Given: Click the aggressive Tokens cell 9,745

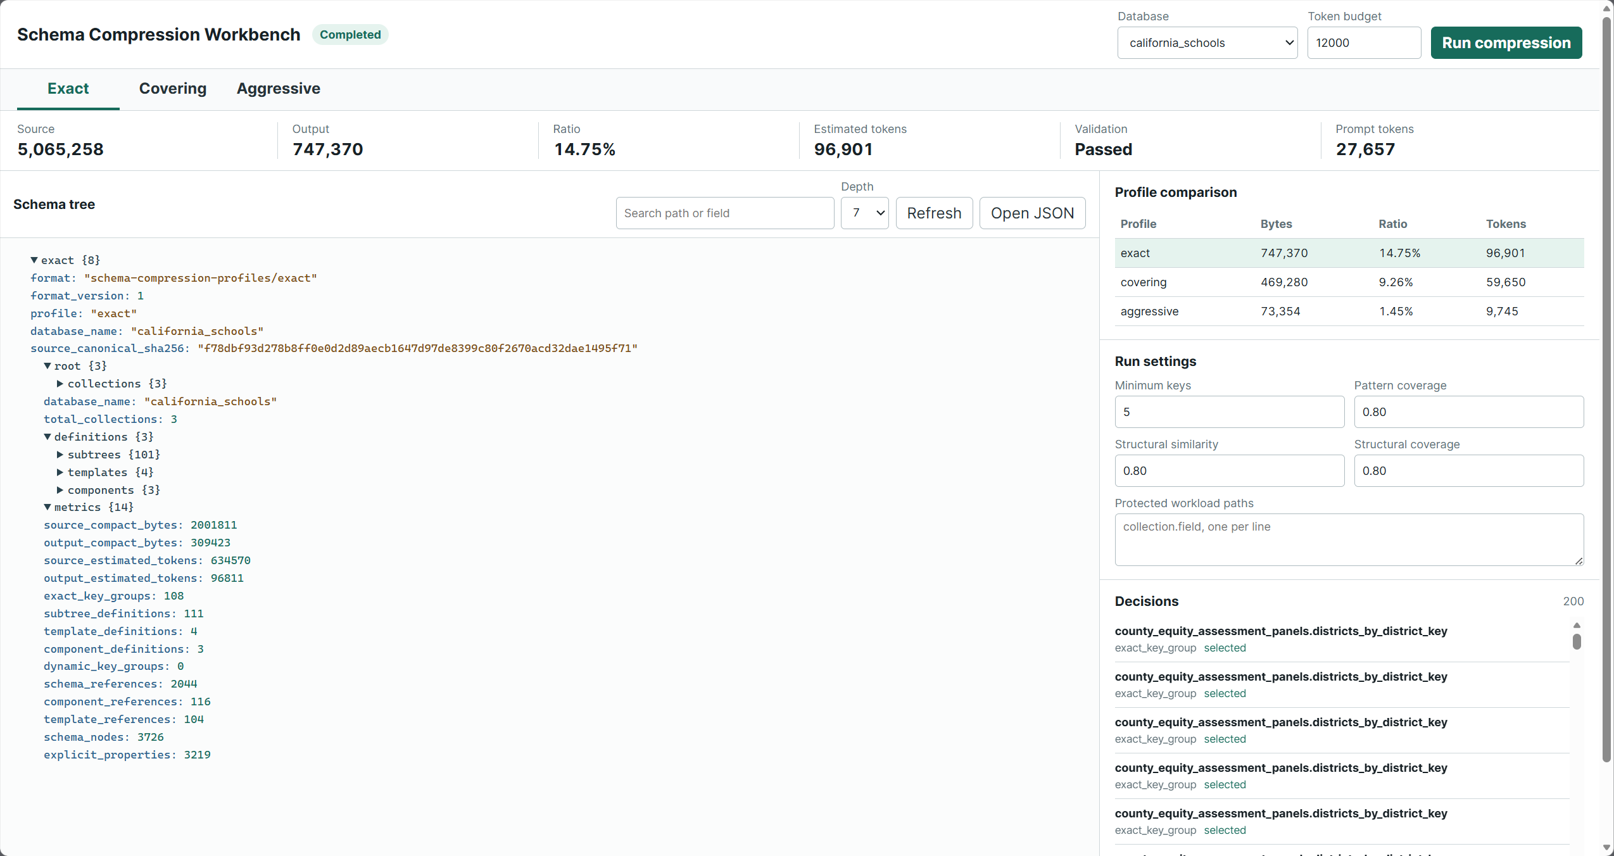Looking at the screenshot, I should (1502, 312).
